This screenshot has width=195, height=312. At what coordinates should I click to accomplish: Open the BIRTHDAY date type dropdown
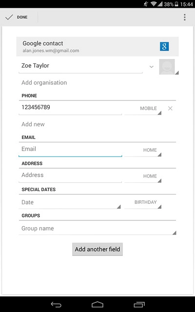pyautogui.click(x=143, y=203)
